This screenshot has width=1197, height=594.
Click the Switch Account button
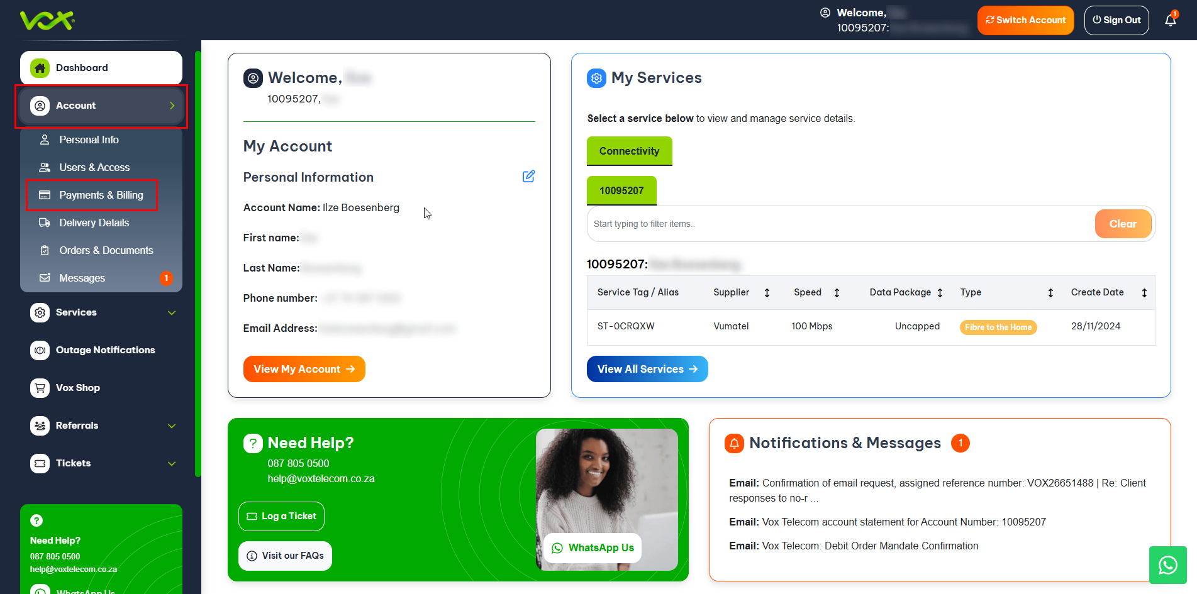1025,20
